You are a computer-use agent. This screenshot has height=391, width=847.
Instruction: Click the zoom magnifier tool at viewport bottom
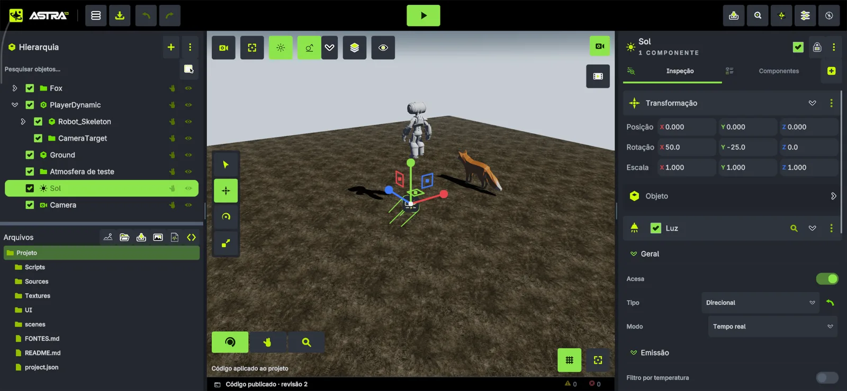coord(306,342)
